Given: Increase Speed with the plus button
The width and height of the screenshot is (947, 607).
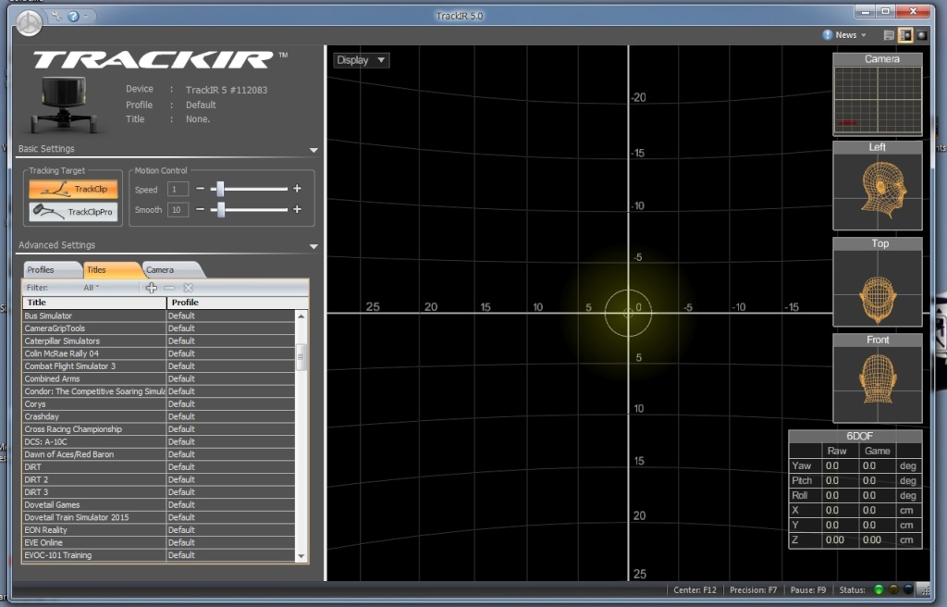Looking at the screenshot, I should (297, 189).
